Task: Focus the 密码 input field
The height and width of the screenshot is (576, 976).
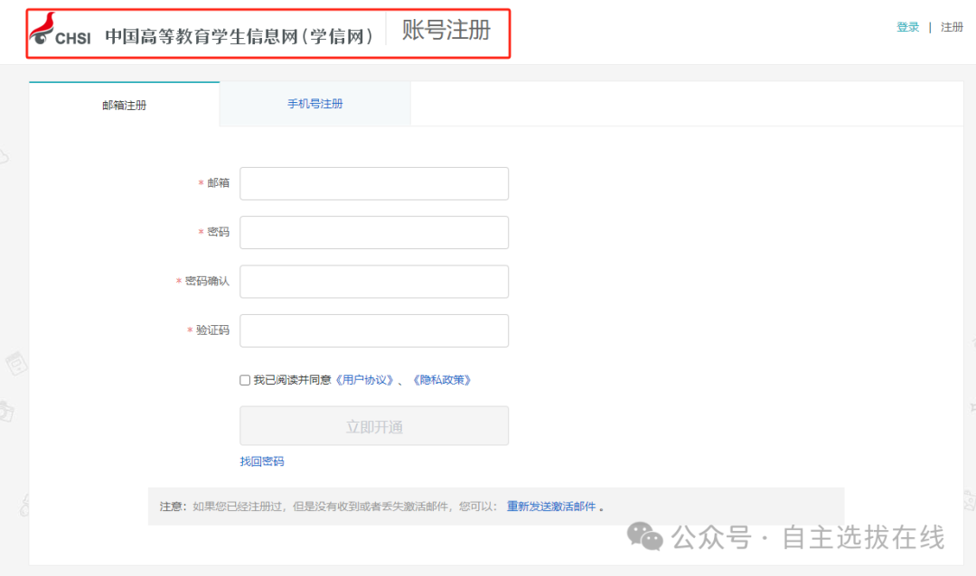Action: (x=373, y=232)
